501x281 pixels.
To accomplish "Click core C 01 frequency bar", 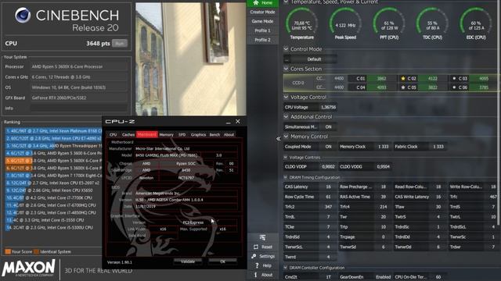I will 381,78.
